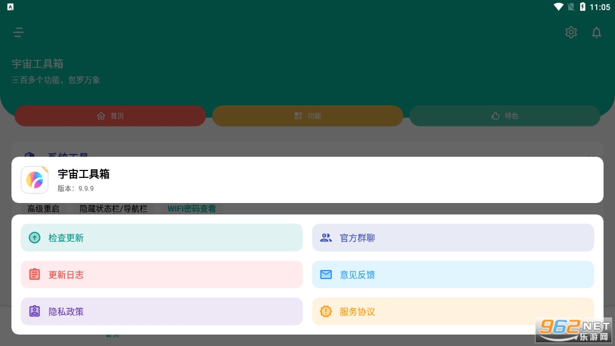Viewport: 615px width, 346px height.
Task: Open the hamburger menu icon
Action: [18, 32]
